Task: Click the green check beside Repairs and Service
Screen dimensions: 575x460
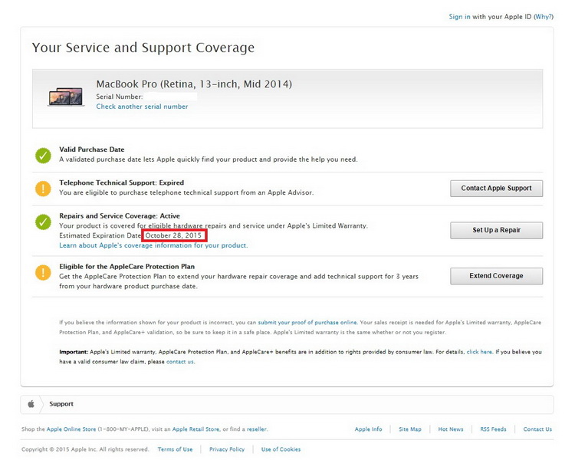Action: coord(44,222)
